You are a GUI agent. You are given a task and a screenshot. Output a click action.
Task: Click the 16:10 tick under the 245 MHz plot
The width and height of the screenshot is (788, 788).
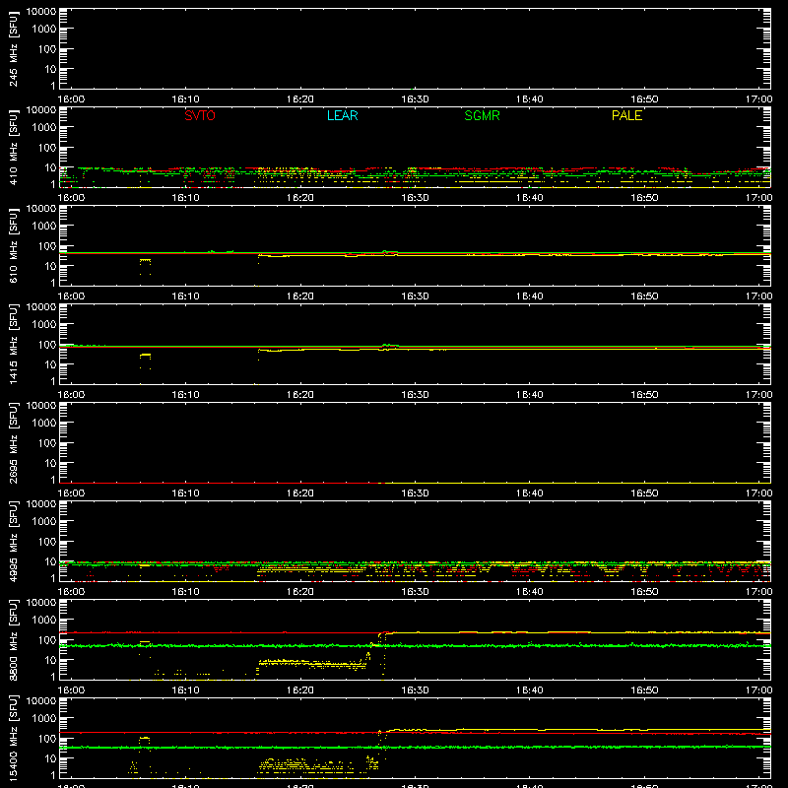pos(185,99)
